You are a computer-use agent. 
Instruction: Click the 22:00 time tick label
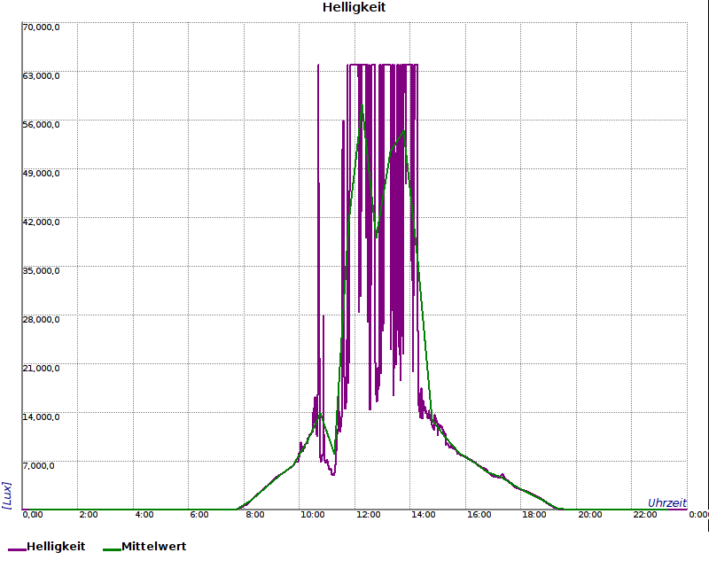[645, 515]
